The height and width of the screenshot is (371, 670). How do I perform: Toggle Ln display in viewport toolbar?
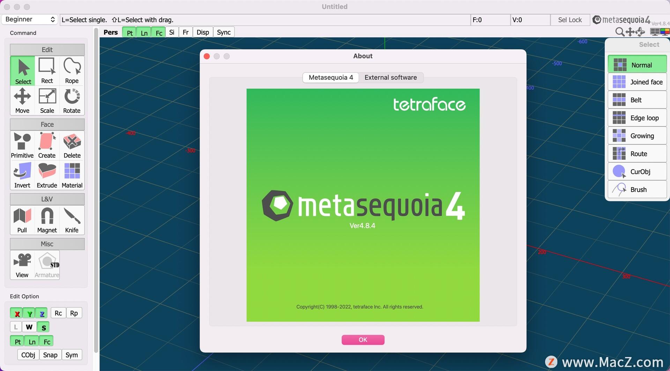coord(144,32)
